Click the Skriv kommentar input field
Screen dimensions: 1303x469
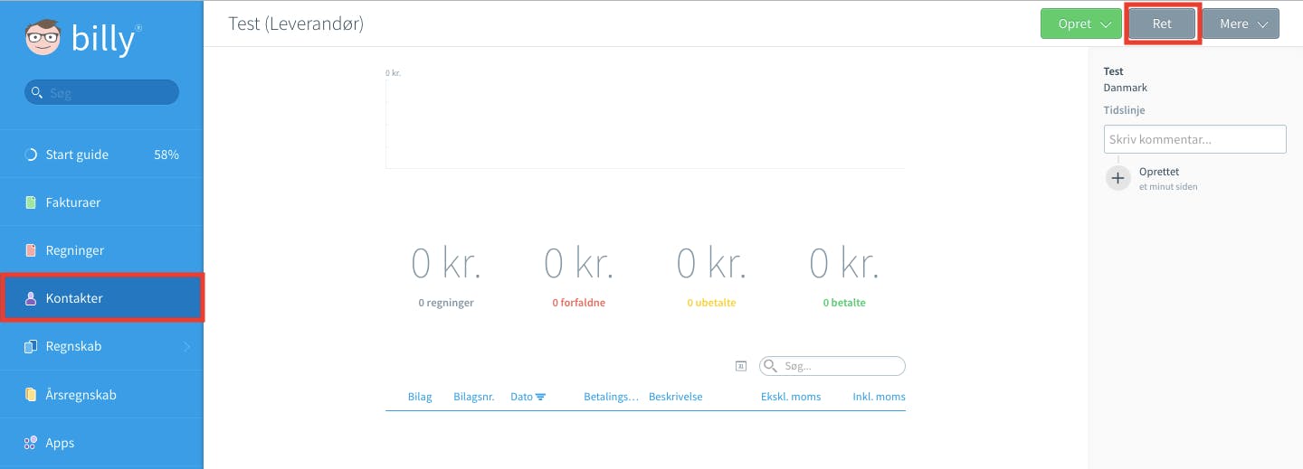coord(1194,139)
